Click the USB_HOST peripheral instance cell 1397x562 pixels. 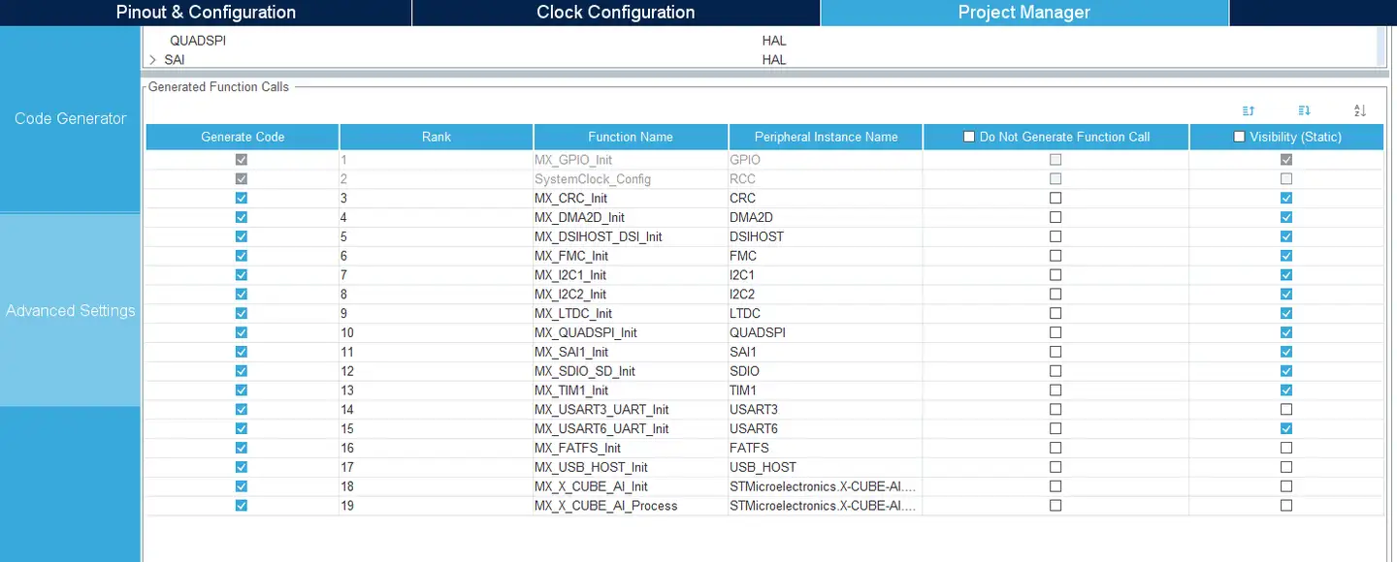point(826,467)
